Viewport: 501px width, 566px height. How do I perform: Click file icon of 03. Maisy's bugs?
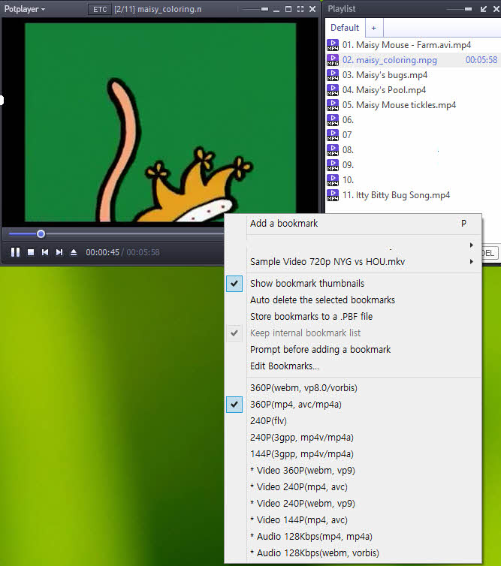[333, 75]
